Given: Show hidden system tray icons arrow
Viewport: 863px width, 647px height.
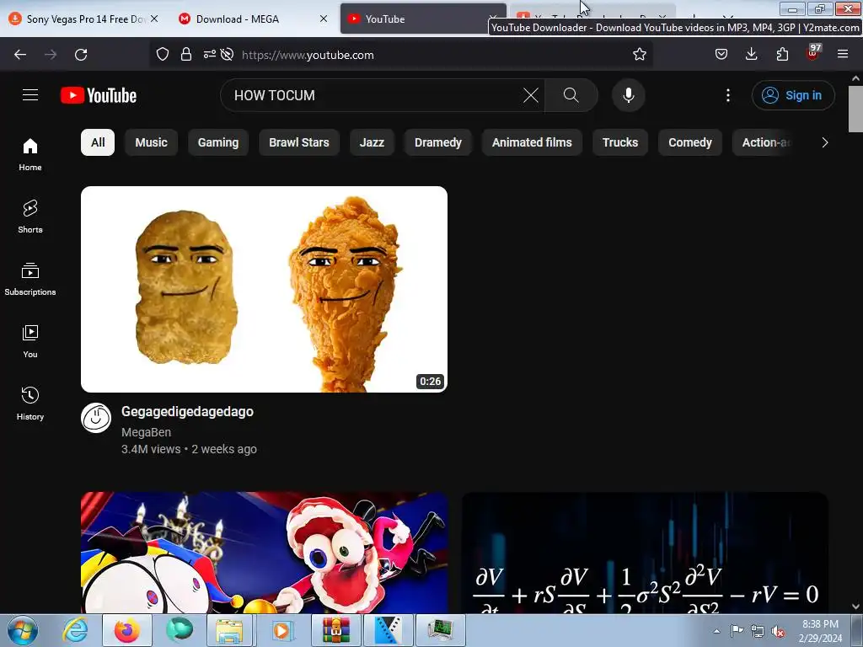Looking at the screenshot, I should 716,631.
